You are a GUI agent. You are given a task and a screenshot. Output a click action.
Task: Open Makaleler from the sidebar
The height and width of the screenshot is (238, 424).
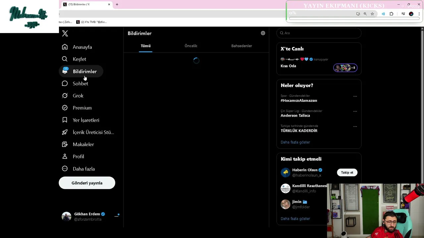[78, 144]
